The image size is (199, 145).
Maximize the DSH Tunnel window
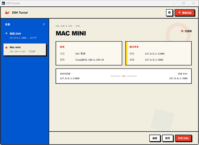coord(183,3)
